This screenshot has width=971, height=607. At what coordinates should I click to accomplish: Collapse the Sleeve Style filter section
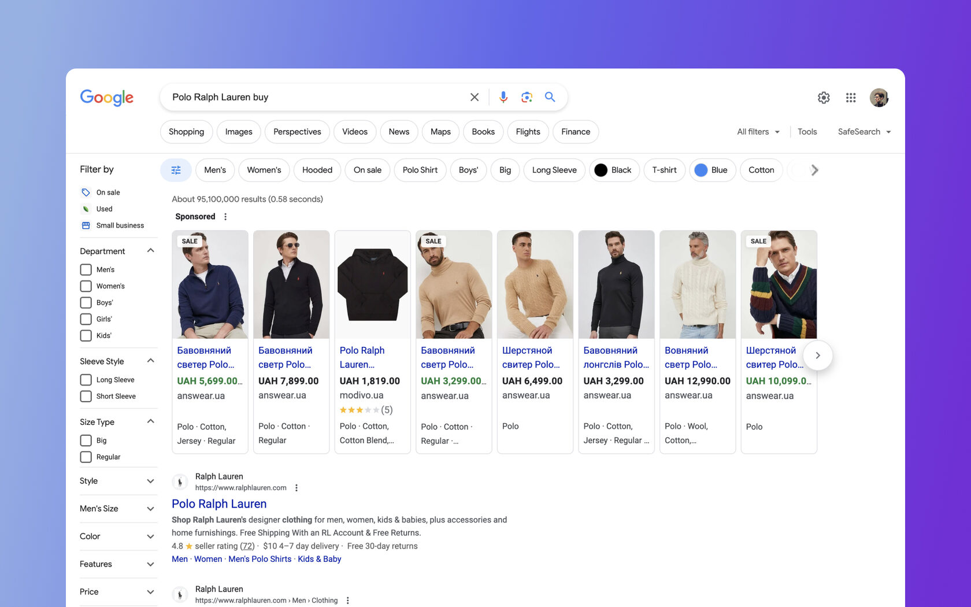pyautogui.click(x=150, y=361)
